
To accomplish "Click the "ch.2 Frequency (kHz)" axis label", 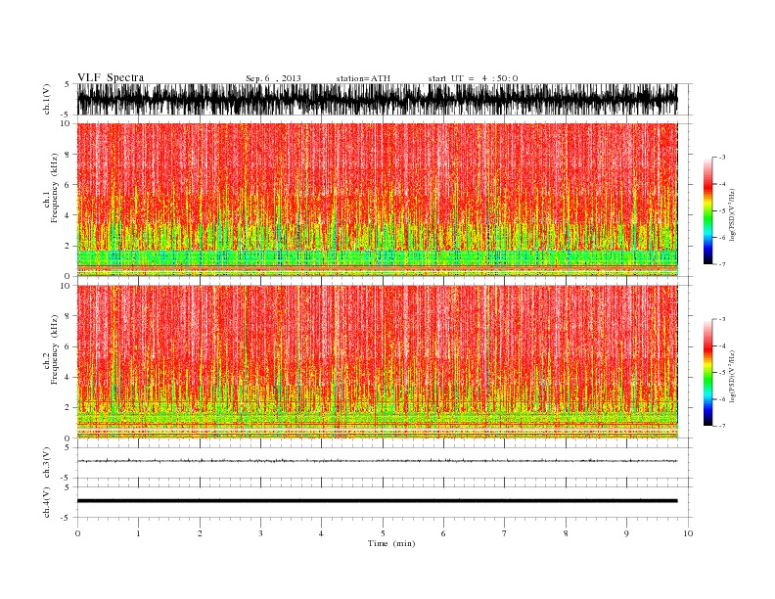I will (x=51, y=348).
